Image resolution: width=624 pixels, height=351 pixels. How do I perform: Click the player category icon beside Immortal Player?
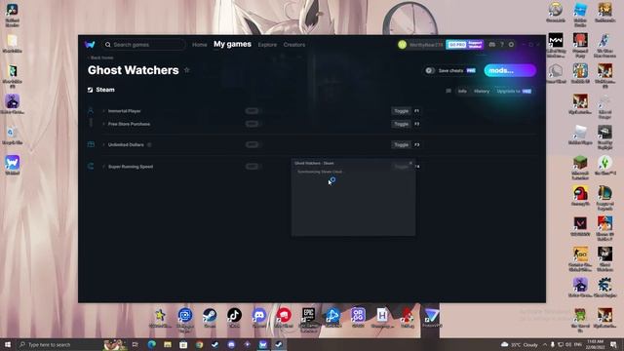(x=91, y=110)
